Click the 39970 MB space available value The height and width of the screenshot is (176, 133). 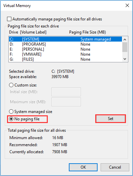pyautogui.click(x=60, y=77)
